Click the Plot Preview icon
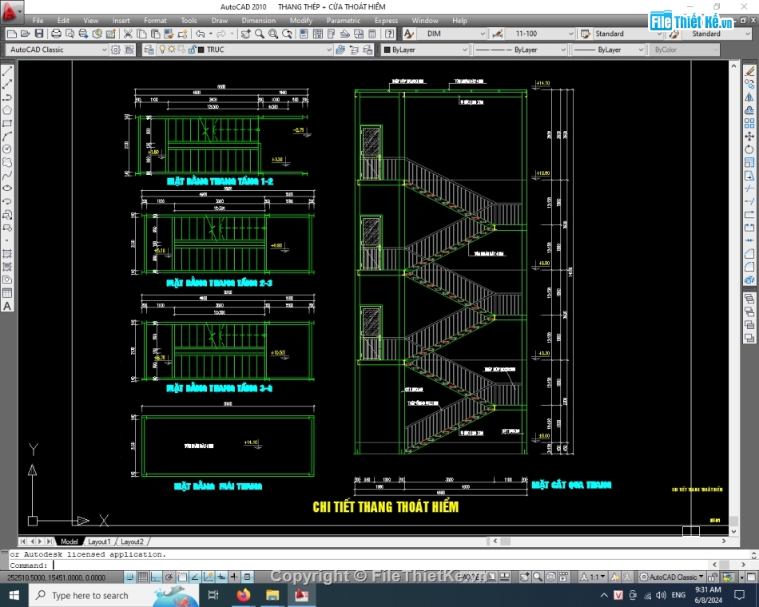This screenshot has width=759, height=607. point(70,34)
